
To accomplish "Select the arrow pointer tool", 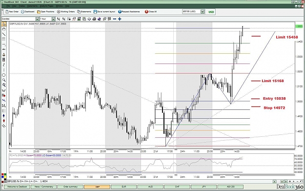I will click(x=4, y=24).
